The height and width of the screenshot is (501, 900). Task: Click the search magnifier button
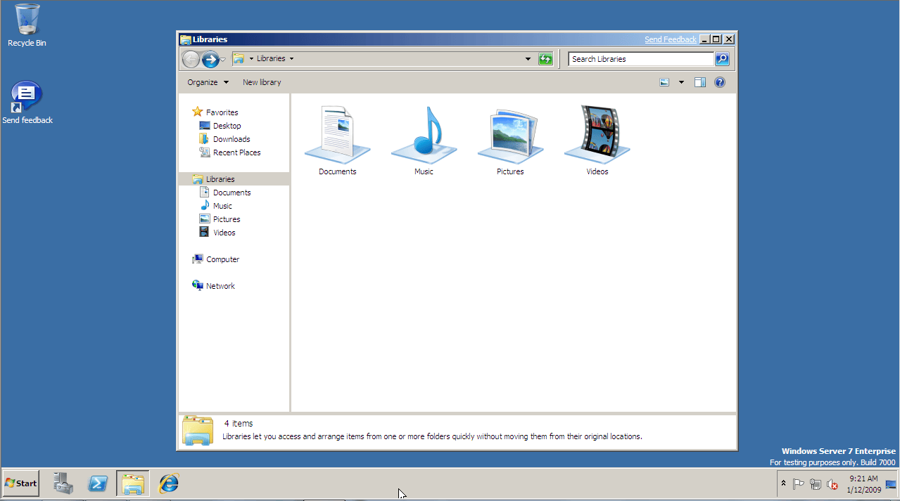[722, 59]
